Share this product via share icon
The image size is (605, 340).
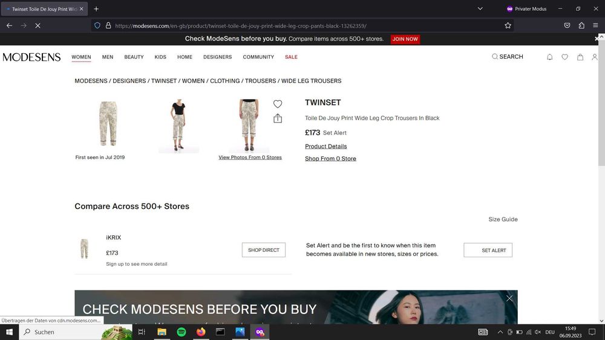click(278, 118)
